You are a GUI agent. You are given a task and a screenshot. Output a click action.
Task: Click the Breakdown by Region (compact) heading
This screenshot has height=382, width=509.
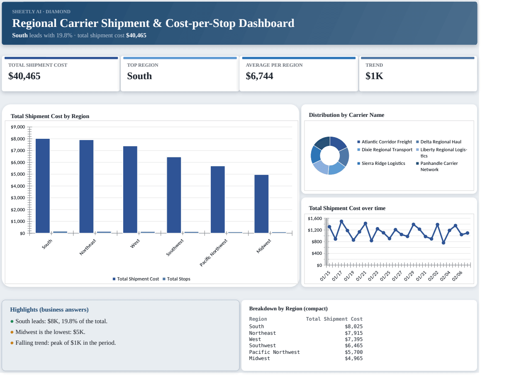[288, 309]
